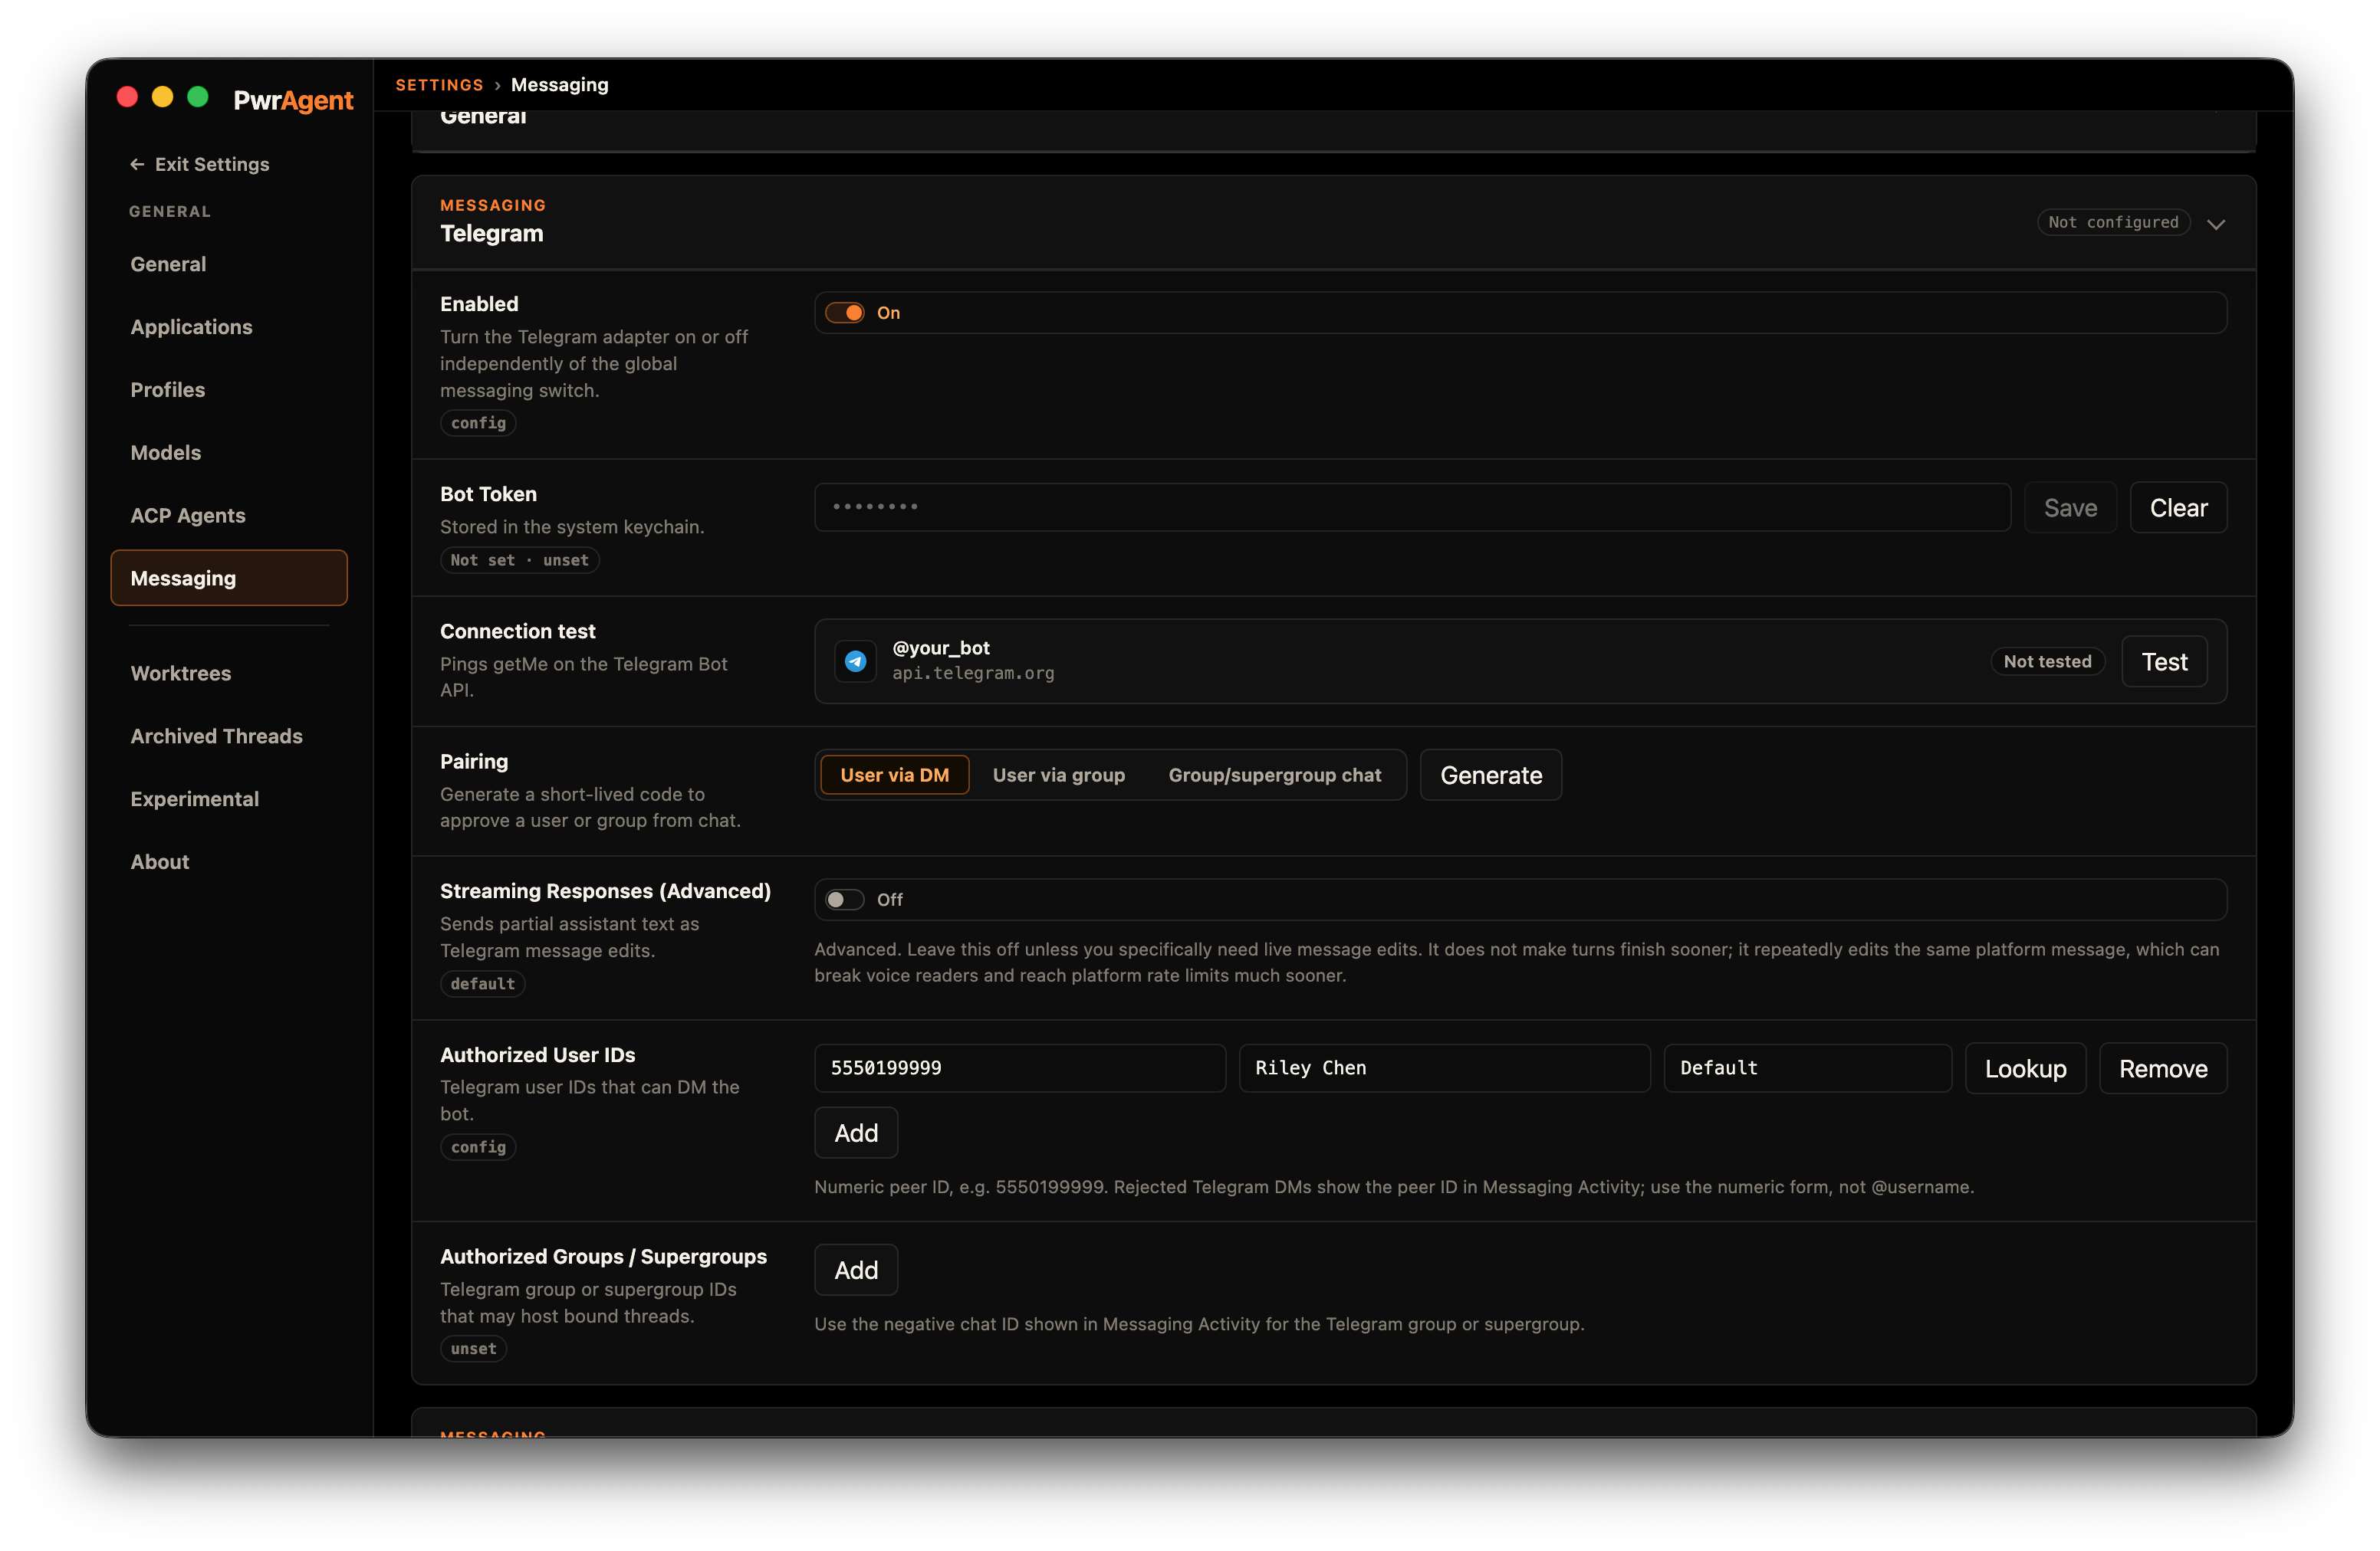The width and height of the screenshot is (2380, 1551).
Task: Click the Messaging breadcrumb label
Action: tap(559, 85)
